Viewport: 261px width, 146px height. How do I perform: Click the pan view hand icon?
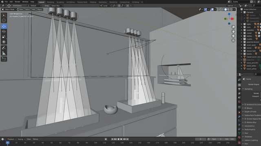(x=233, y=32)
